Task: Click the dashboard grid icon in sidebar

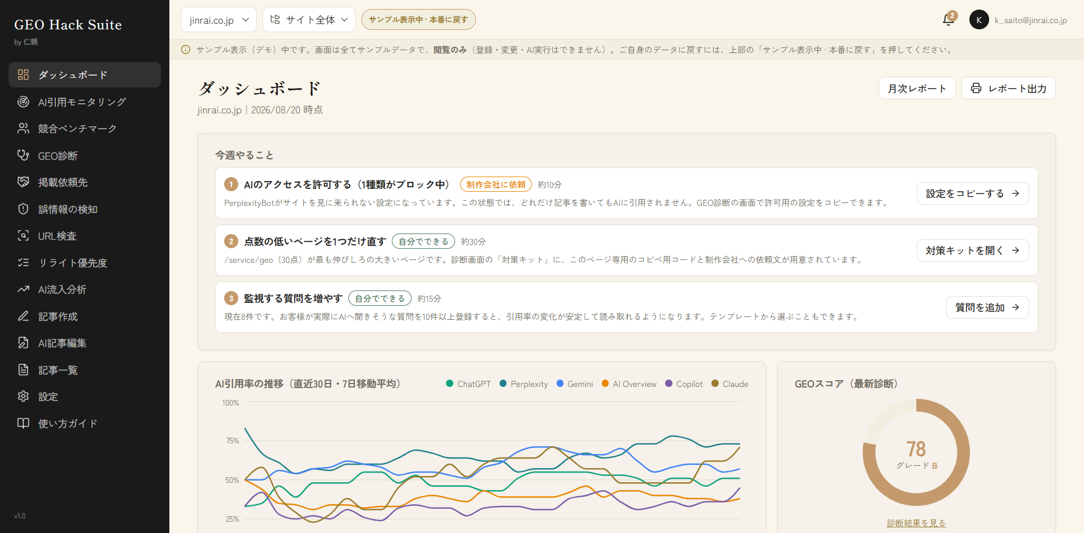Action: tap(23, 74)
